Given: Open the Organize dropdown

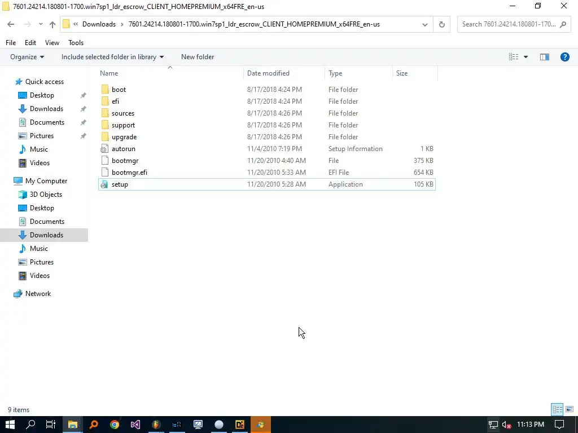Looking at the screenshot, I should pyautogui.click(x=27, y=57).
